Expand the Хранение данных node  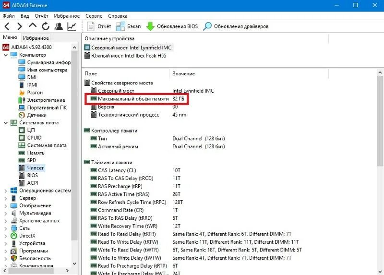tap(6, 221)
